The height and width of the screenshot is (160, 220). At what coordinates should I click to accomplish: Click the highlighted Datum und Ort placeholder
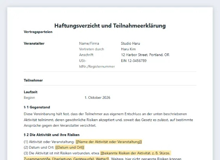[70, 147]
